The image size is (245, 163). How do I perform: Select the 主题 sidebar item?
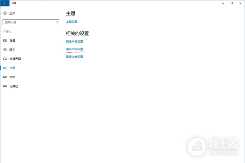pos(12,68)
